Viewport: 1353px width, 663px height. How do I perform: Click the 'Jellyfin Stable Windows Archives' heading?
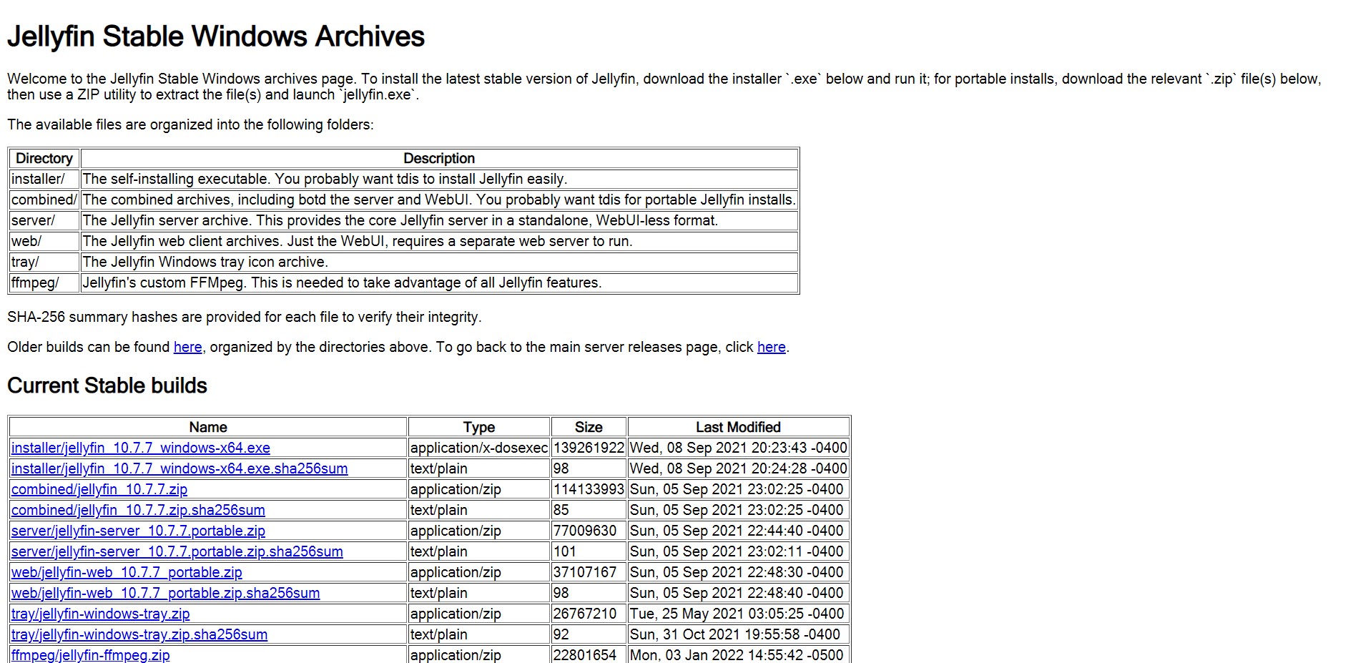(216, 36)
